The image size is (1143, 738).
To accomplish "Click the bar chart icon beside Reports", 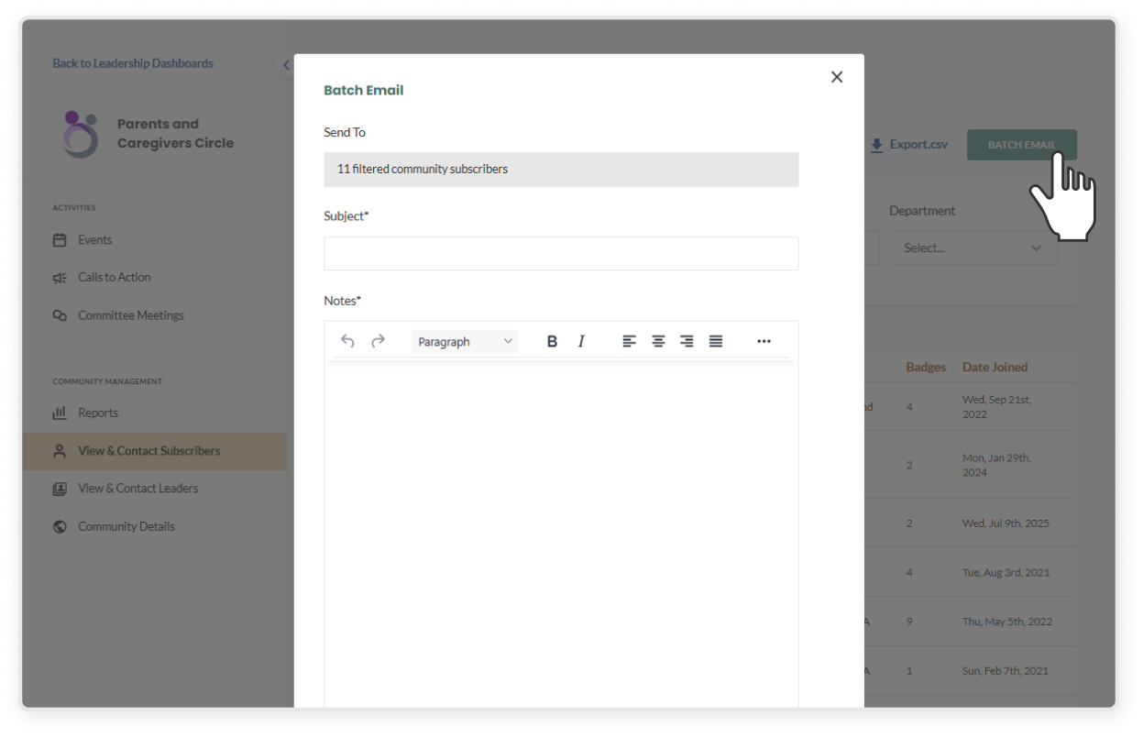I will [60, 413].
